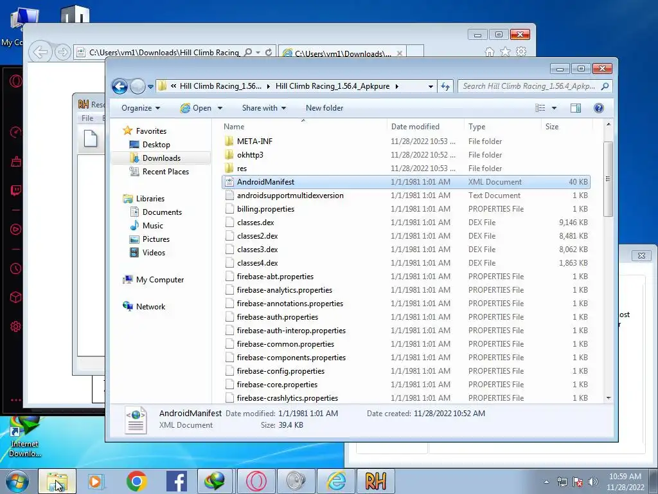Viewport: 658px width, 494px height.
Task: Click the Internet Explorer back button
Action: 40,53
